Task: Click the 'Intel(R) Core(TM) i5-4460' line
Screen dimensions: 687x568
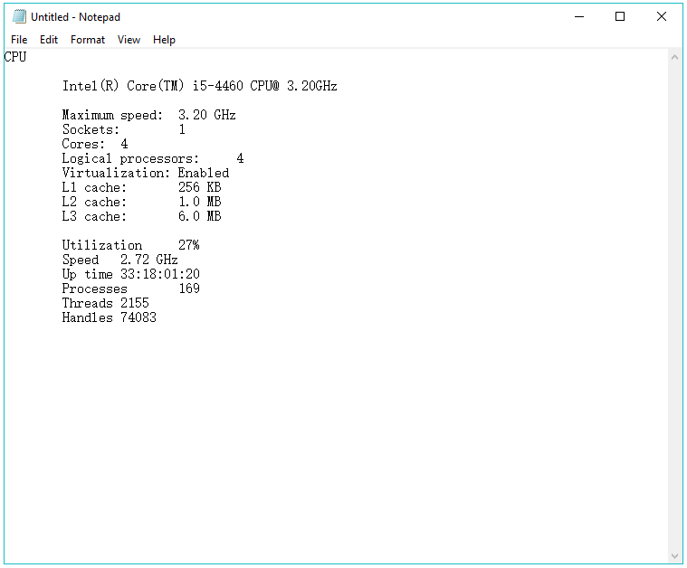Action: (x=199, y=86)
